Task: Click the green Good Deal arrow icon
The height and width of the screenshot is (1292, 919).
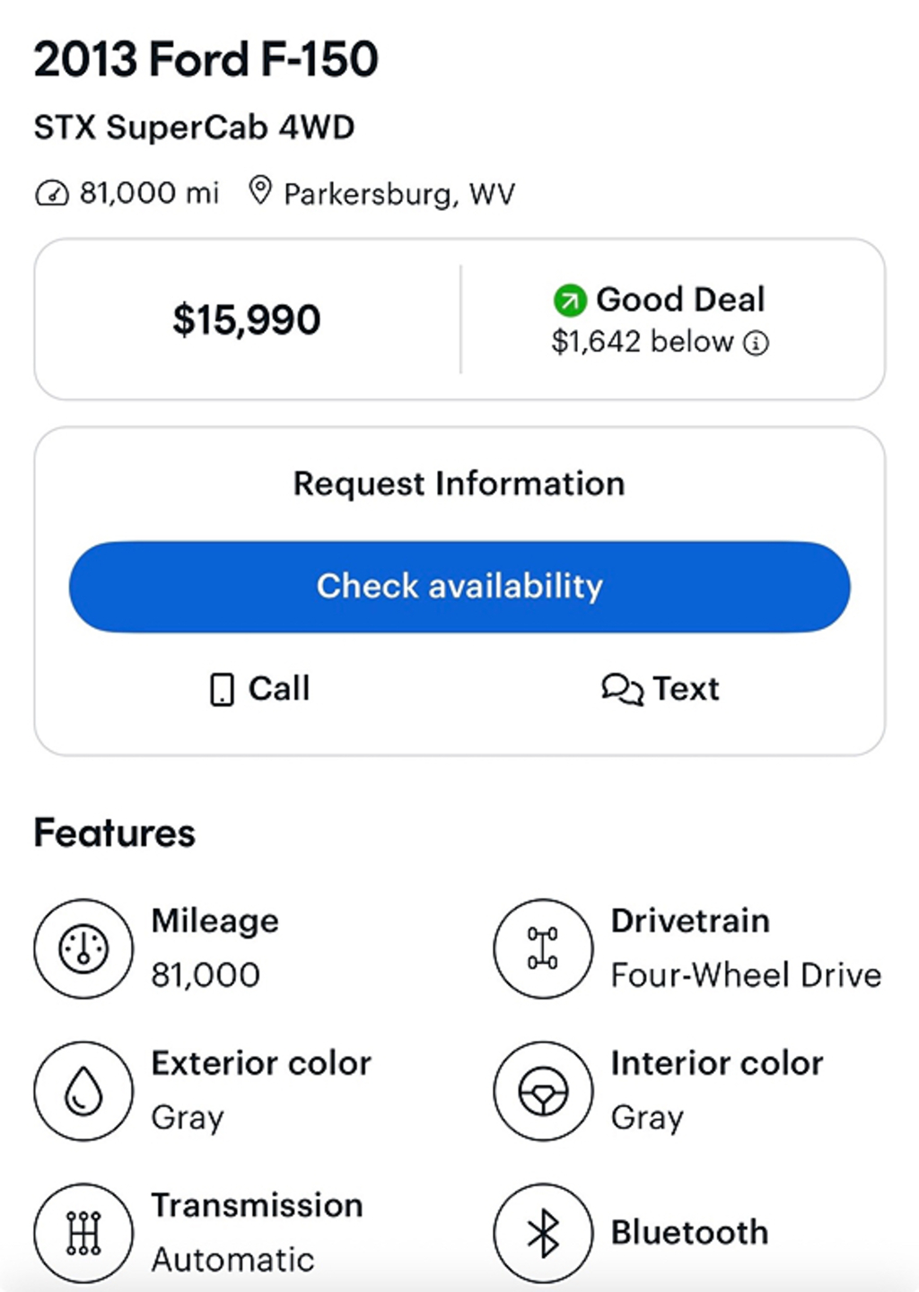Action: 569,301
